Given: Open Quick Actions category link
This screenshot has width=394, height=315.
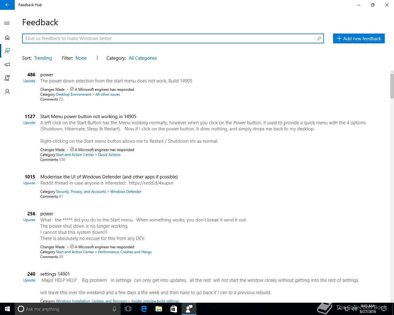Looking at the screenshot, I should coord(109,155).
